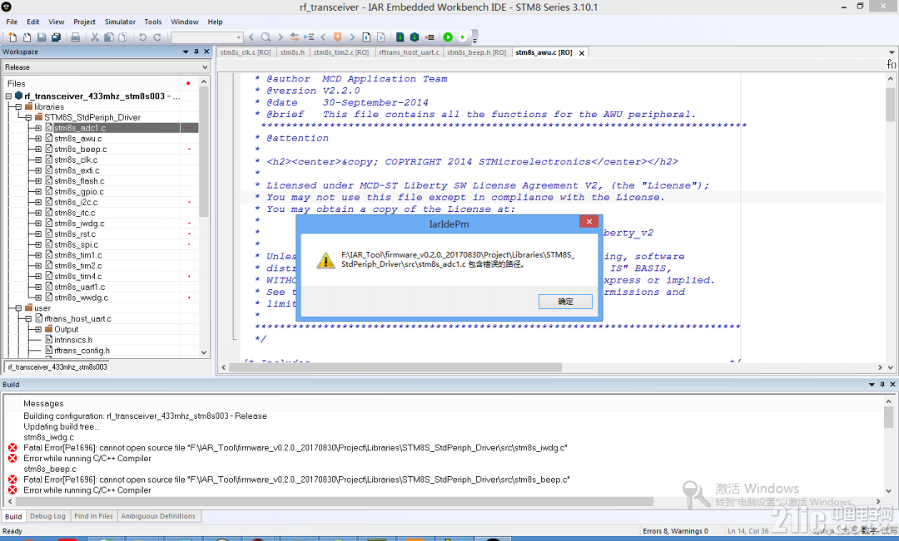Close the IarIdePm error dialog
The height and width of the screenshot is (541, 899).
point(589,222)
